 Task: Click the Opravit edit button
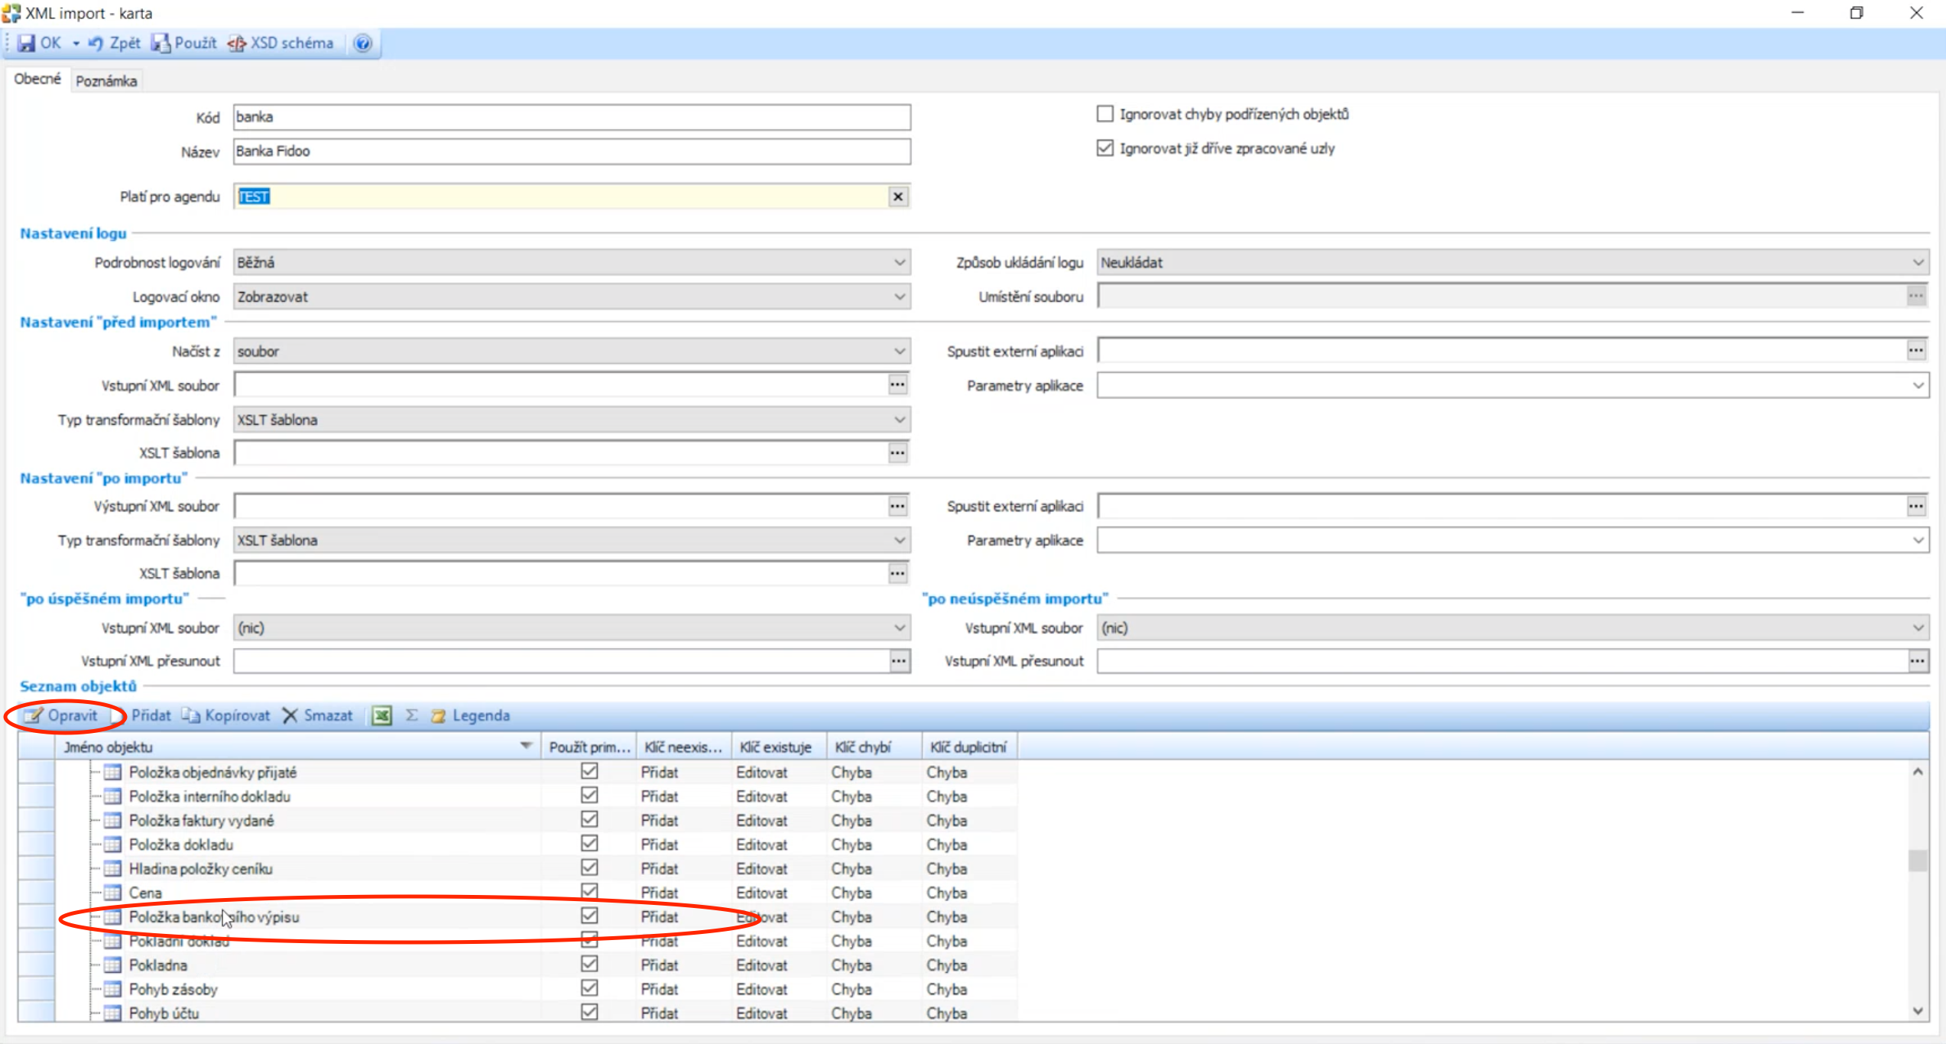pyautogui.click(x=62, y=716)
